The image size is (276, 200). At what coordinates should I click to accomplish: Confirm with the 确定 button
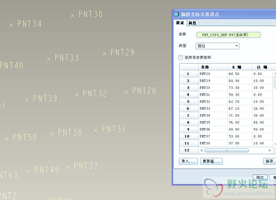260,177
